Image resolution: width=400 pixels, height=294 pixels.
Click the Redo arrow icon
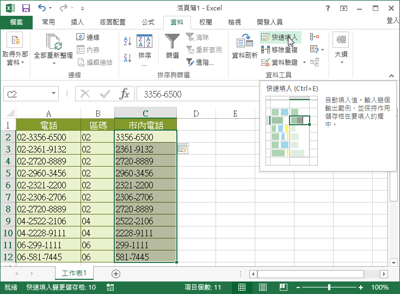pyautogui.click(x=63, y=8)
